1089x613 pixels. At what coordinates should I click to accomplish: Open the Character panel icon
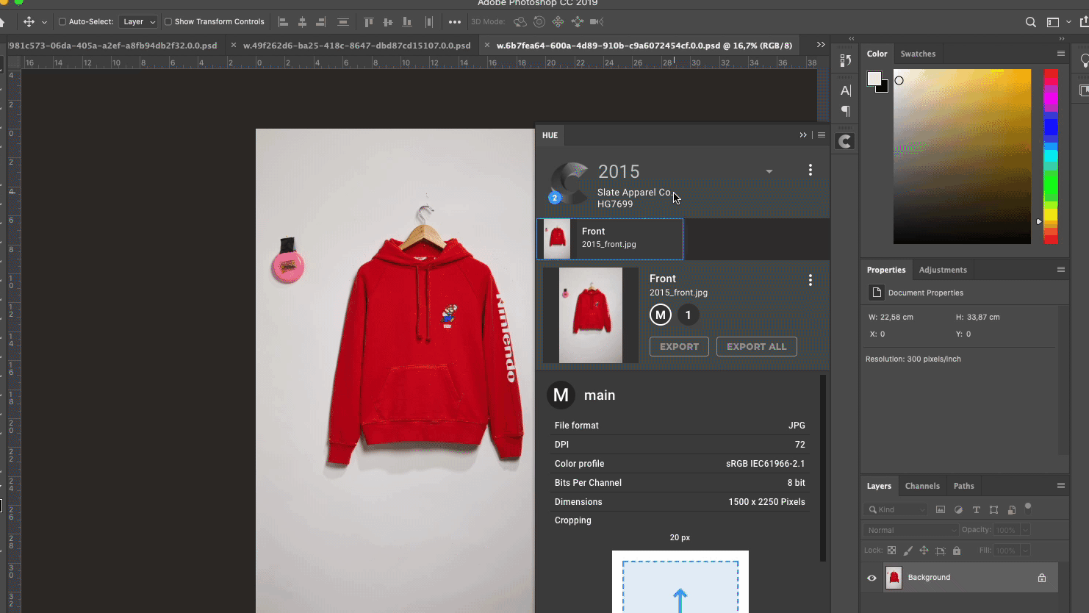846,90
